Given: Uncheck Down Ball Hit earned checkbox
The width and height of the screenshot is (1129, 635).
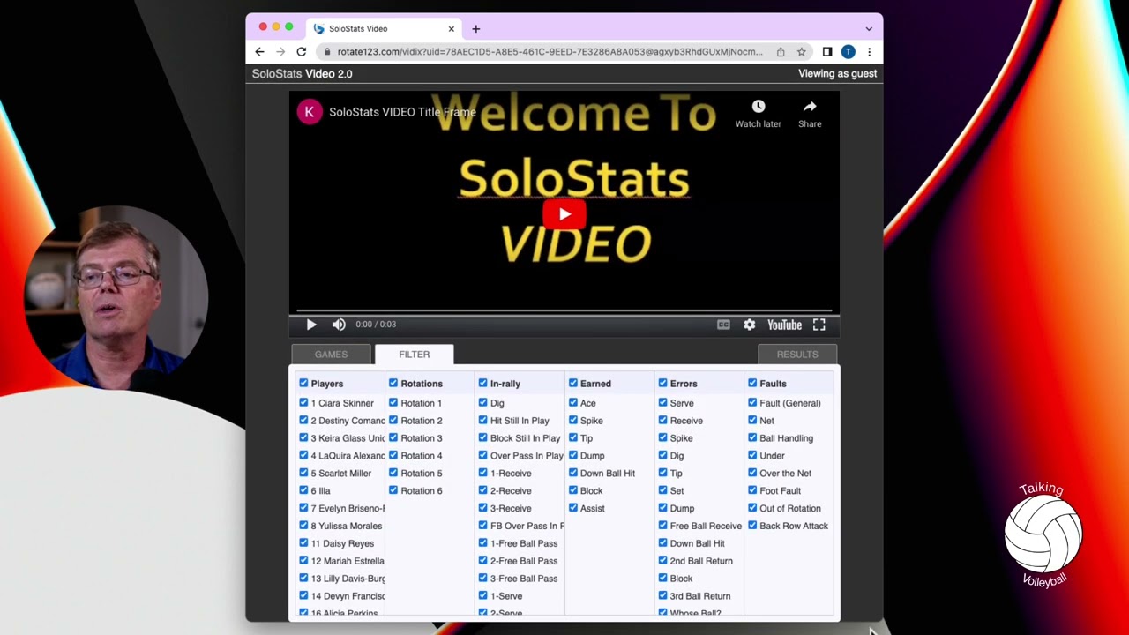Looking at the screenshot, I should (573, 473).
